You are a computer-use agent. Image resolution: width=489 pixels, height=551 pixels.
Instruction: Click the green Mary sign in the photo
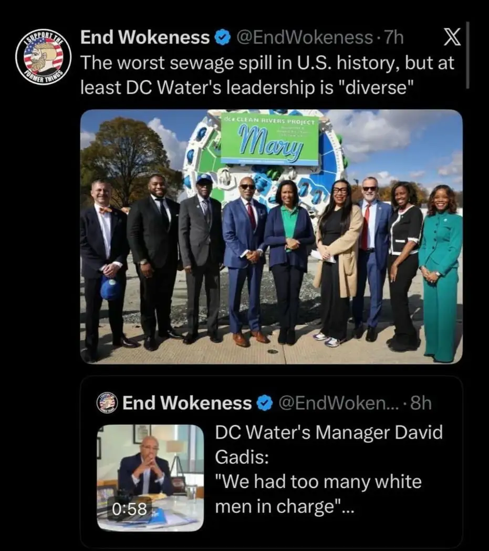[x=270, y=140]
